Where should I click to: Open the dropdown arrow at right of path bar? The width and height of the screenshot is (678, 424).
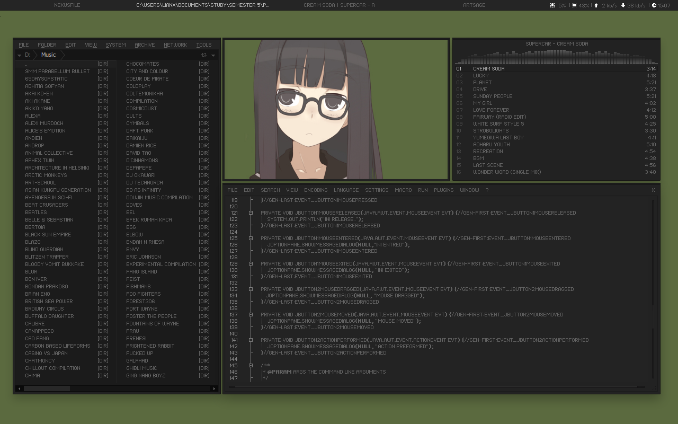pyautogui.click(x=213, y=55)
